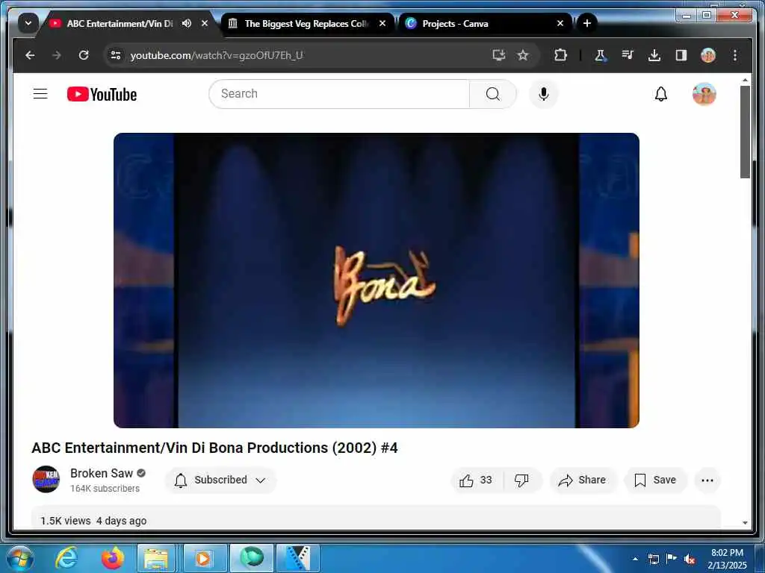
Task: Open the network icon in system tray
Action: tap(653, 559)
